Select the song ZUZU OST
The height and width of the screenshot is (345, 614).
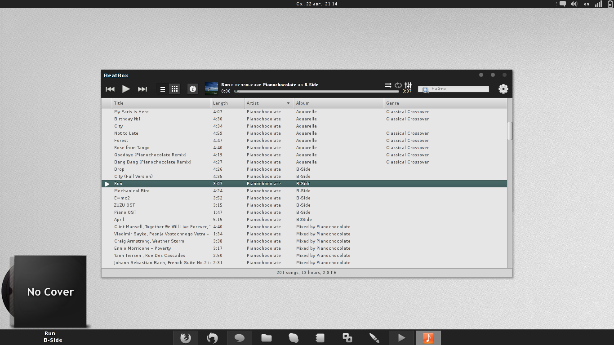125,205
